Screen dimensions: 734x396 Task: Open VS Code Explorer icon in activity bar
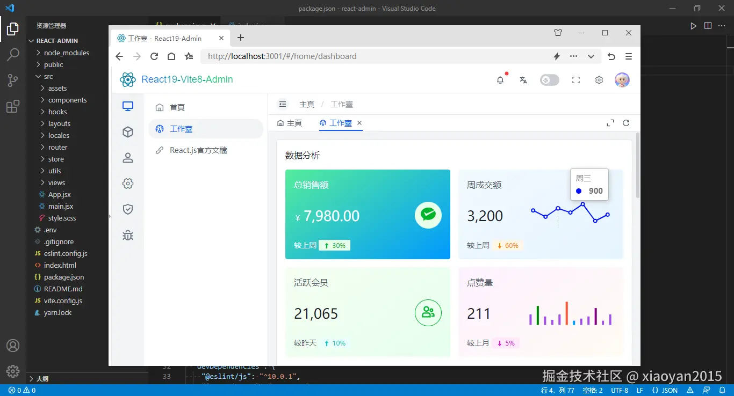[13, 29]
